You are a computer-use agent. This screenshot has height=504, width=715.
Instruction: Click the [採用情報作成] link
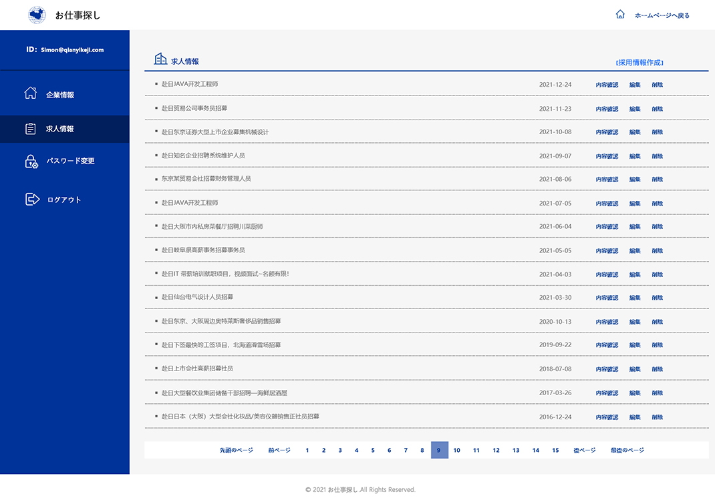point(639,63)
